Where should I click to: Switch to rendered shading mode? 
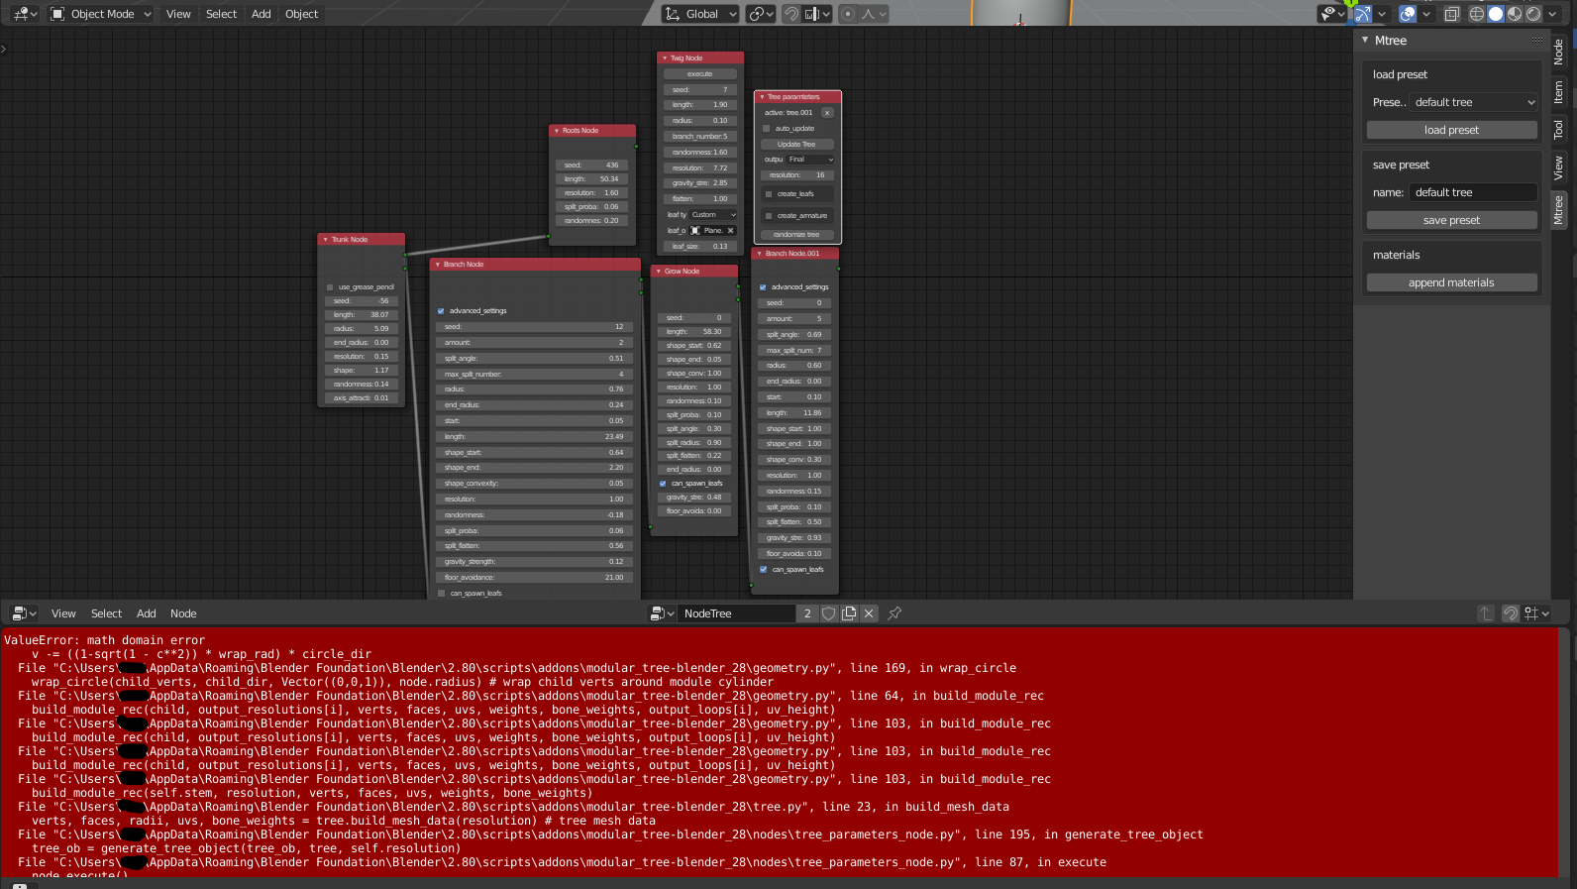tap(1533, 14)
